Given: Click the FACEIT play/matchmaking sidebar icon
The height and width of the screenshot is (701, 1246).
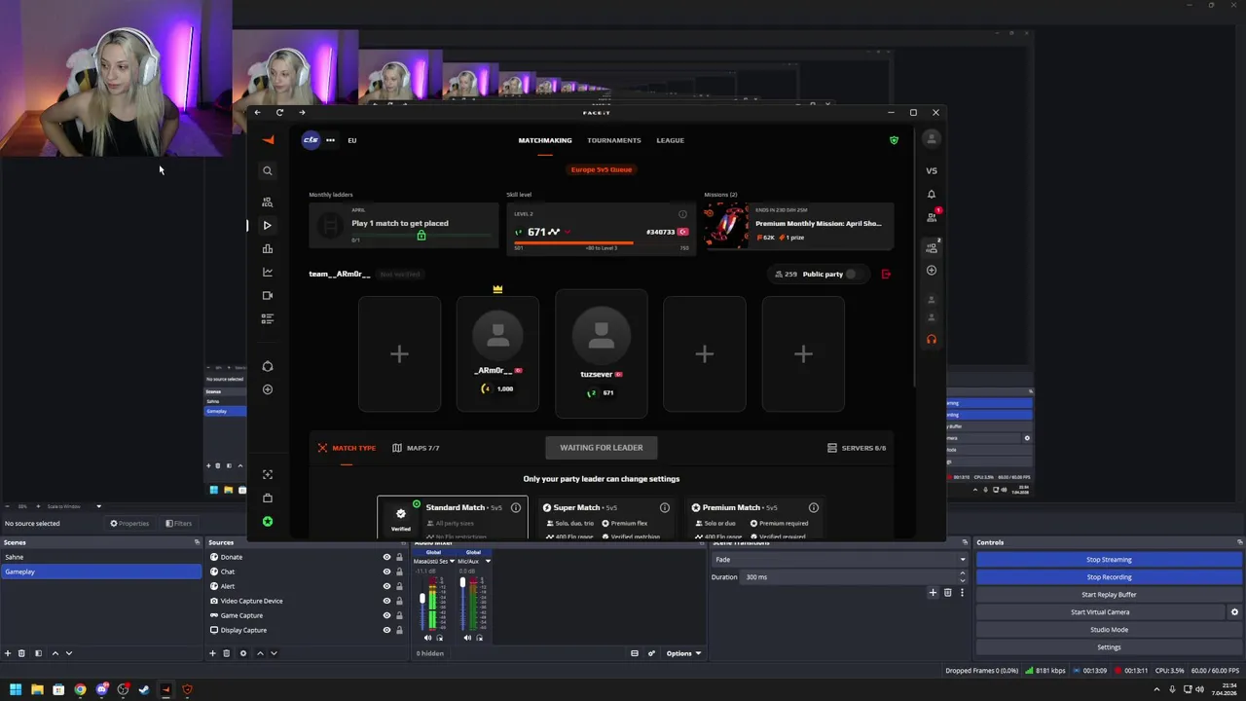Looking at the screenshot, I should pos(267,225).
